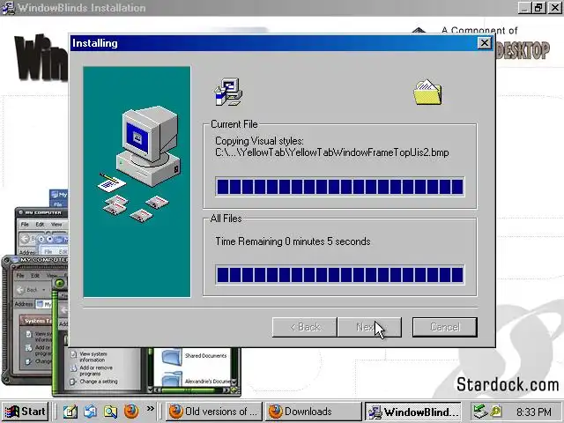The image size is (564, 423).
Task: Click the Next button in the Installing dialog
Action: pos(369,327)
